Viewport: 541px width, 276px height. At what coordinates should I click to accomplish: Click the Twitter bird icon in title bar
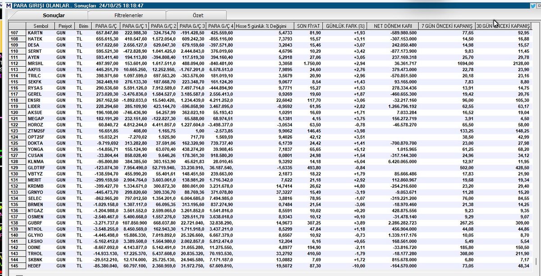533,5
